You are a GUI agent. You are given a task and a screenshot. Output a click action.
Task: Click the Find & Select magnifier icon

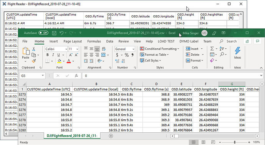[x=222, y=54]
